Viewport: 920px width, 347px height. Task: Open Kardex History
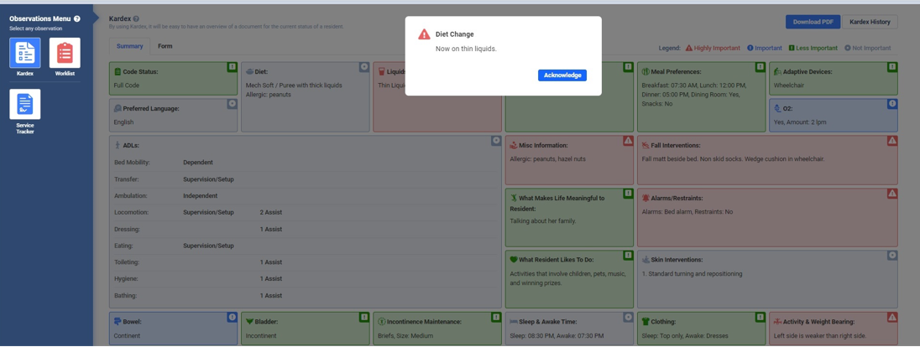click(x=870, y=22)
